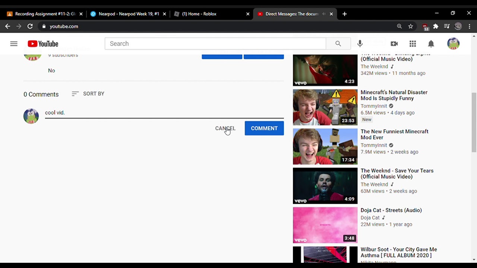Viewport: 477px width, 268px height.
Task: Open the Create video camera icon
Action: 394,44
